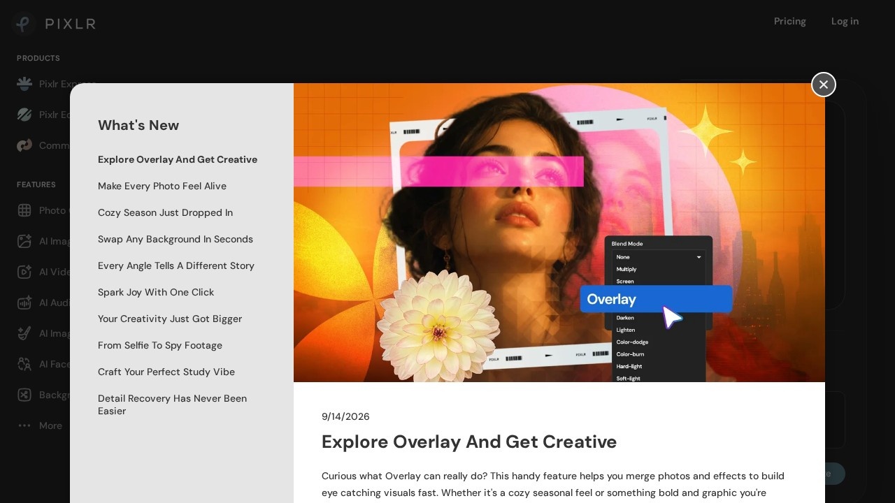Open Pixlr Editor sidebar icon
The image size is (895, 503).
[24, 115]
